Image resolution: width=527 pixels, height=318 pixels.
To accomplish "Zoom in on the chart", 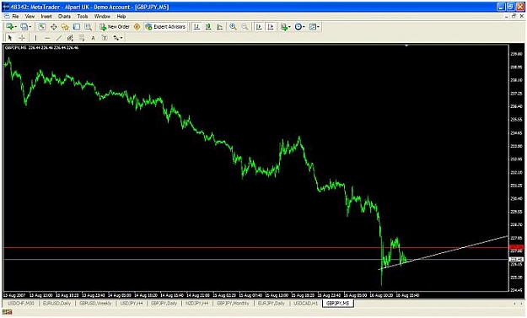I will [233, 27].
